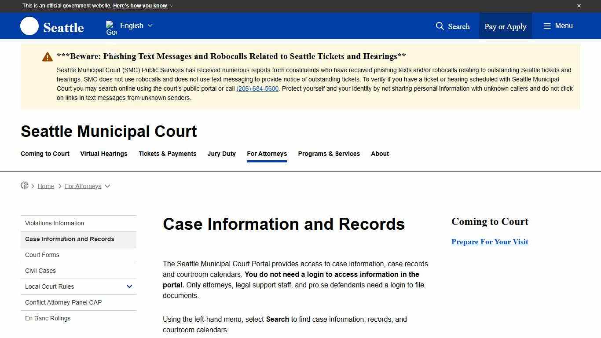This screenshot has height=338, width=601.
Task: Dismiss the official government website banner with the X
Action: pos(579,6)
